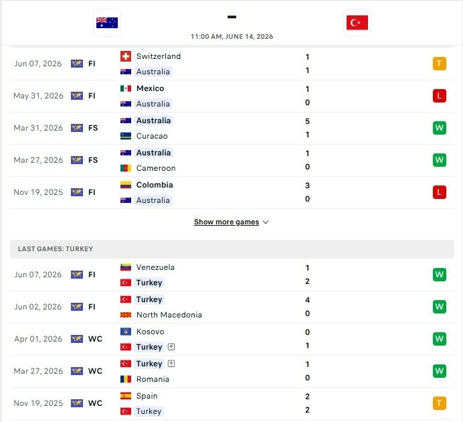Image resolution: width=463 pixels, height=422 pixels.
Task: Click the North Macedonia flag icon
Action: point(126,315)
